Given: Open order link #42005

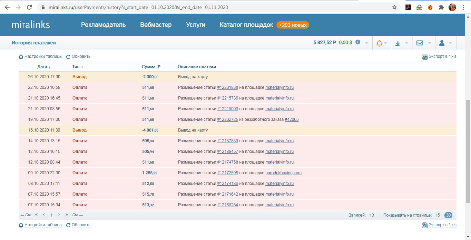Looking at the screenshot, I should click(292, 119).
